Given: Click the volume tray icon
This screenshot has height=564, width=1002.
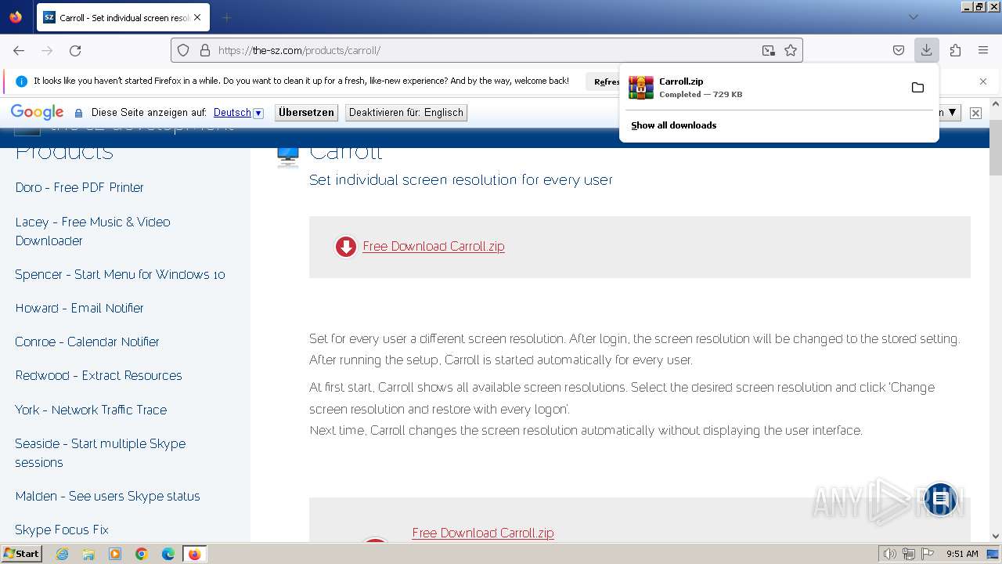Looking at the screenshot, I should tap(889, 554).
